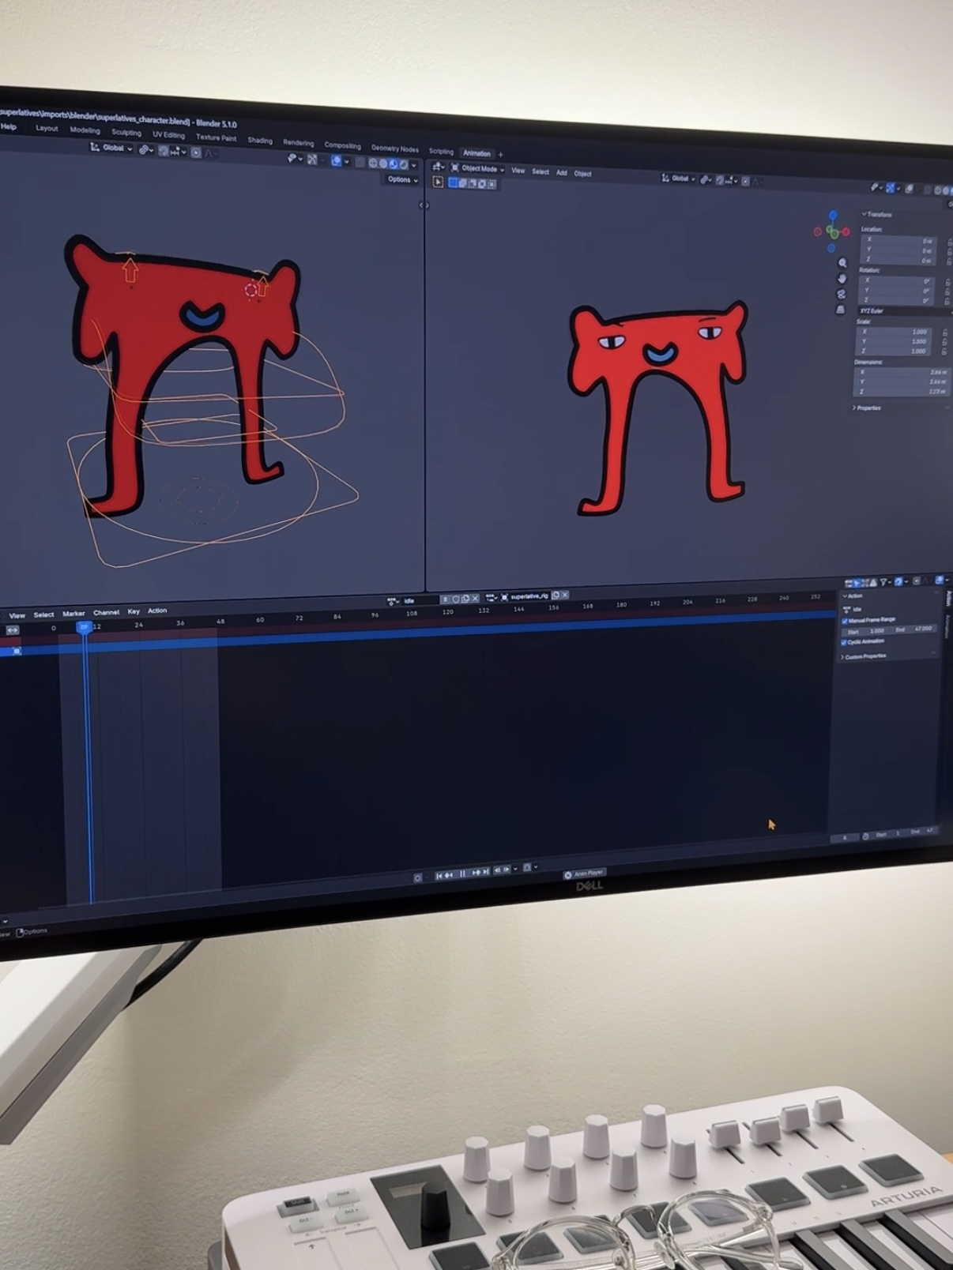This screenshot has height=1270, width=953.
Task: Edit the Scale X field
Action: (x=895, y=332)
